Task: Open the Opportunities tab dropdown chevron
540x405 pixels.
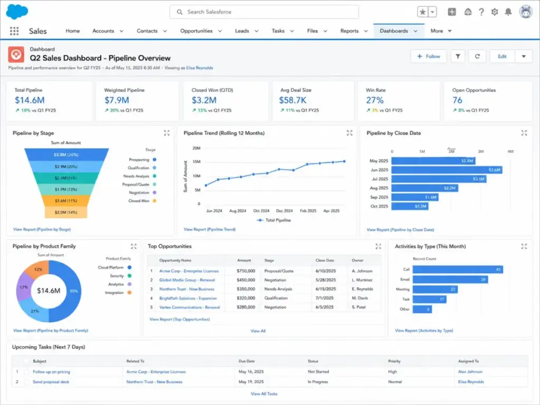Action: click(x=220, y=31)
